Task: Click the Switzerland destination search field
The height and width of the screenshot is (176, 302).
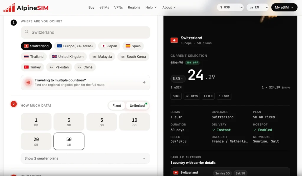Action: pyautogui.click(x=85, y=32)
